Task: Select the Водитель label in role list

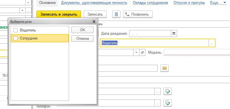Action: pos(28,30)
